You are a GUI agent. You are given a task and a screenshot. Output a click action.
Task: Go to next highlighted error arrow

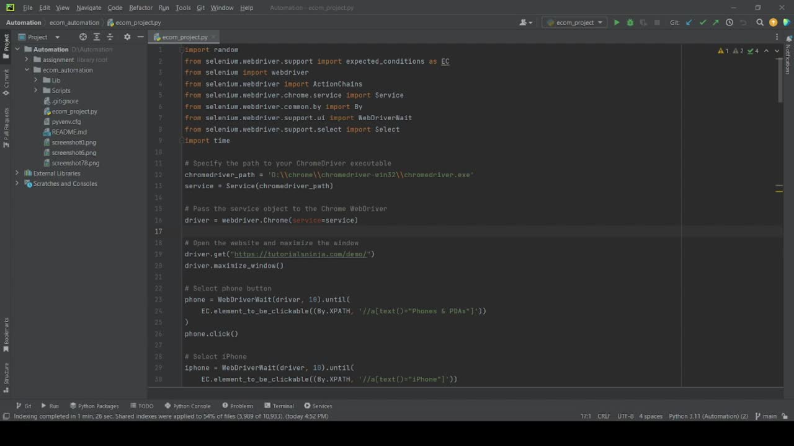[x=777, y=51]
